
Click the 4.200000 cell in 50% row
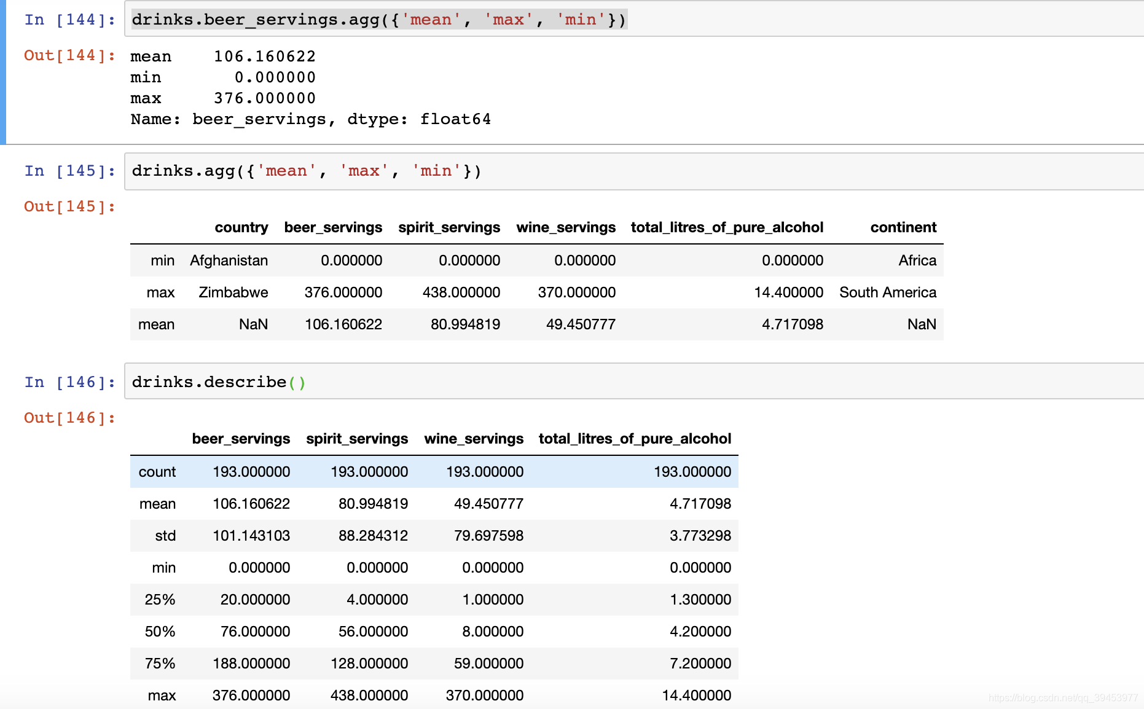tap(700, 632)
